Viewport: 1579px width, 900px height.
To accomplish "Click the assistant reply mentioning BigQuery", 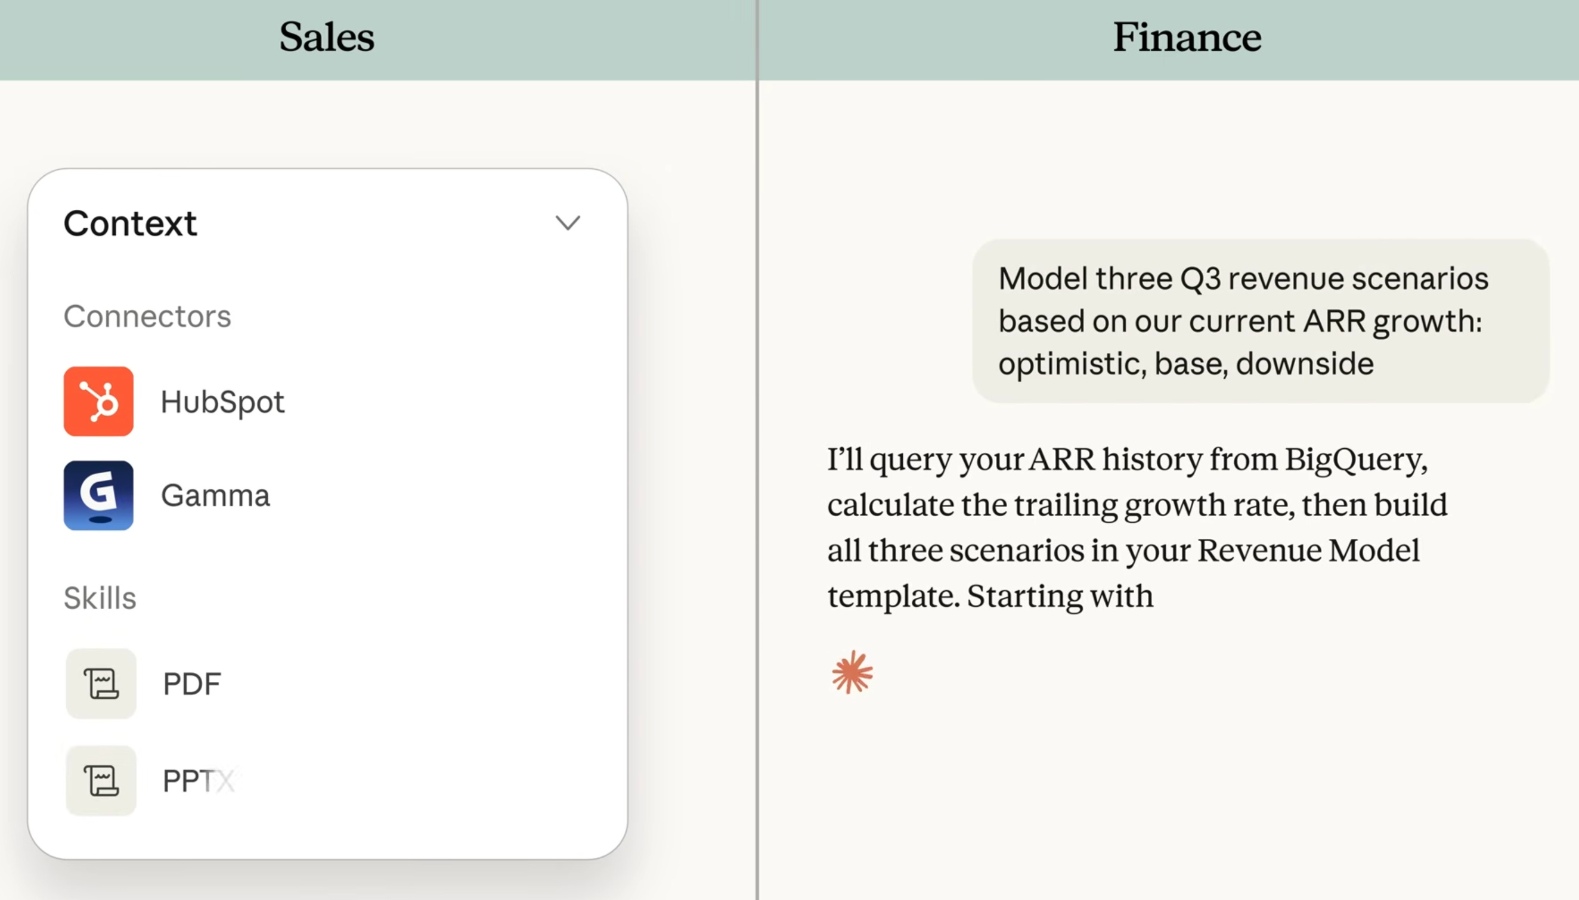I will point(1138,527).
